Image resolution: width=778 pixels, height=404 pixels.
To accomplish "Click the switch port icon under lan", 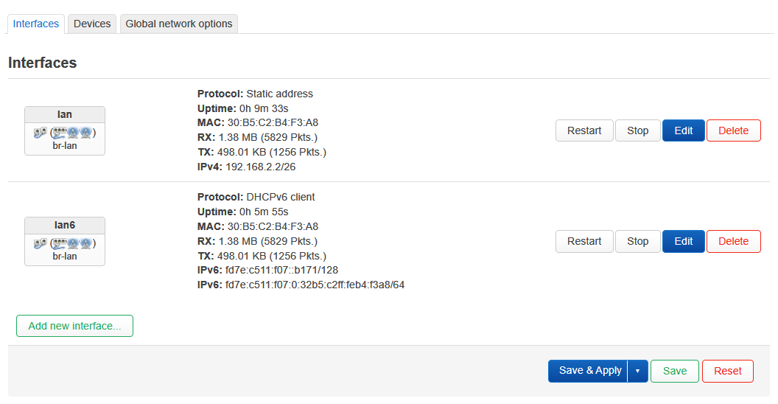I will pos(59,133).
